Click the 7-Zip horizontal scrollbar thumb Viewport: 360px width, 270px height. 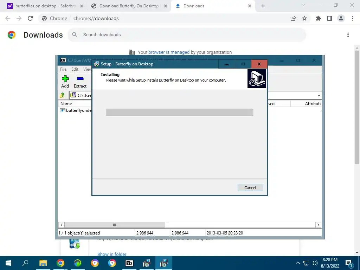tap(115, 225)
